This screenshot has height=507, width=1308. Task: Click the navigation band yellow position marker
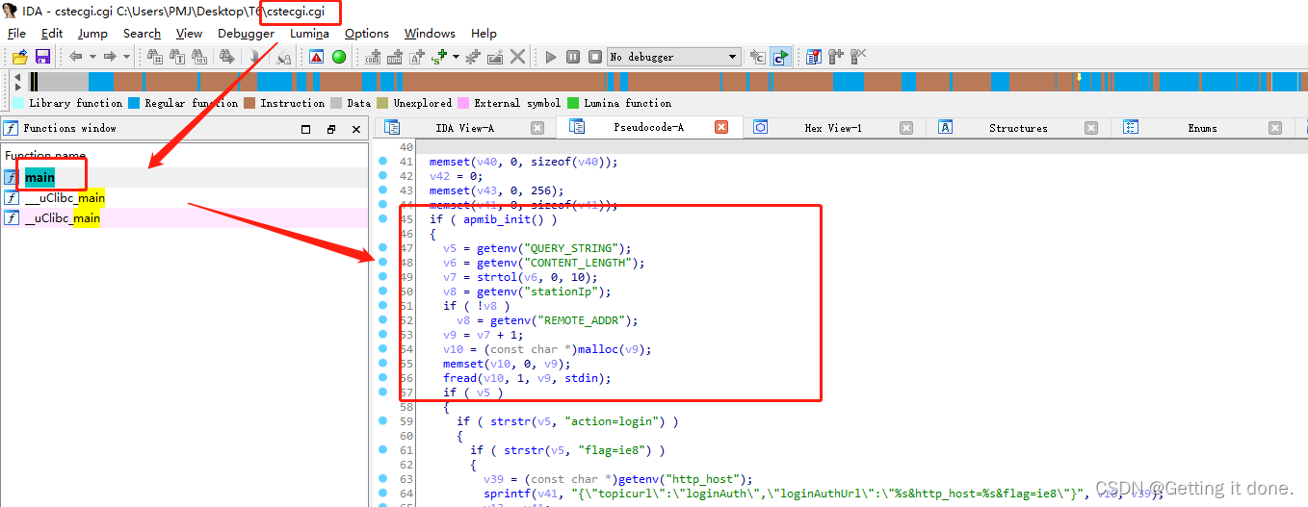coord(1079,77)
